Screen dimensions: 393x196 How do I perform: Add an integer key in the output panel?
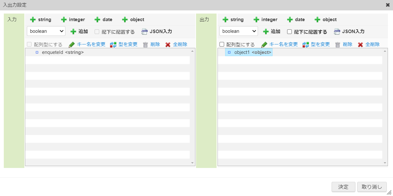[266, 20]
